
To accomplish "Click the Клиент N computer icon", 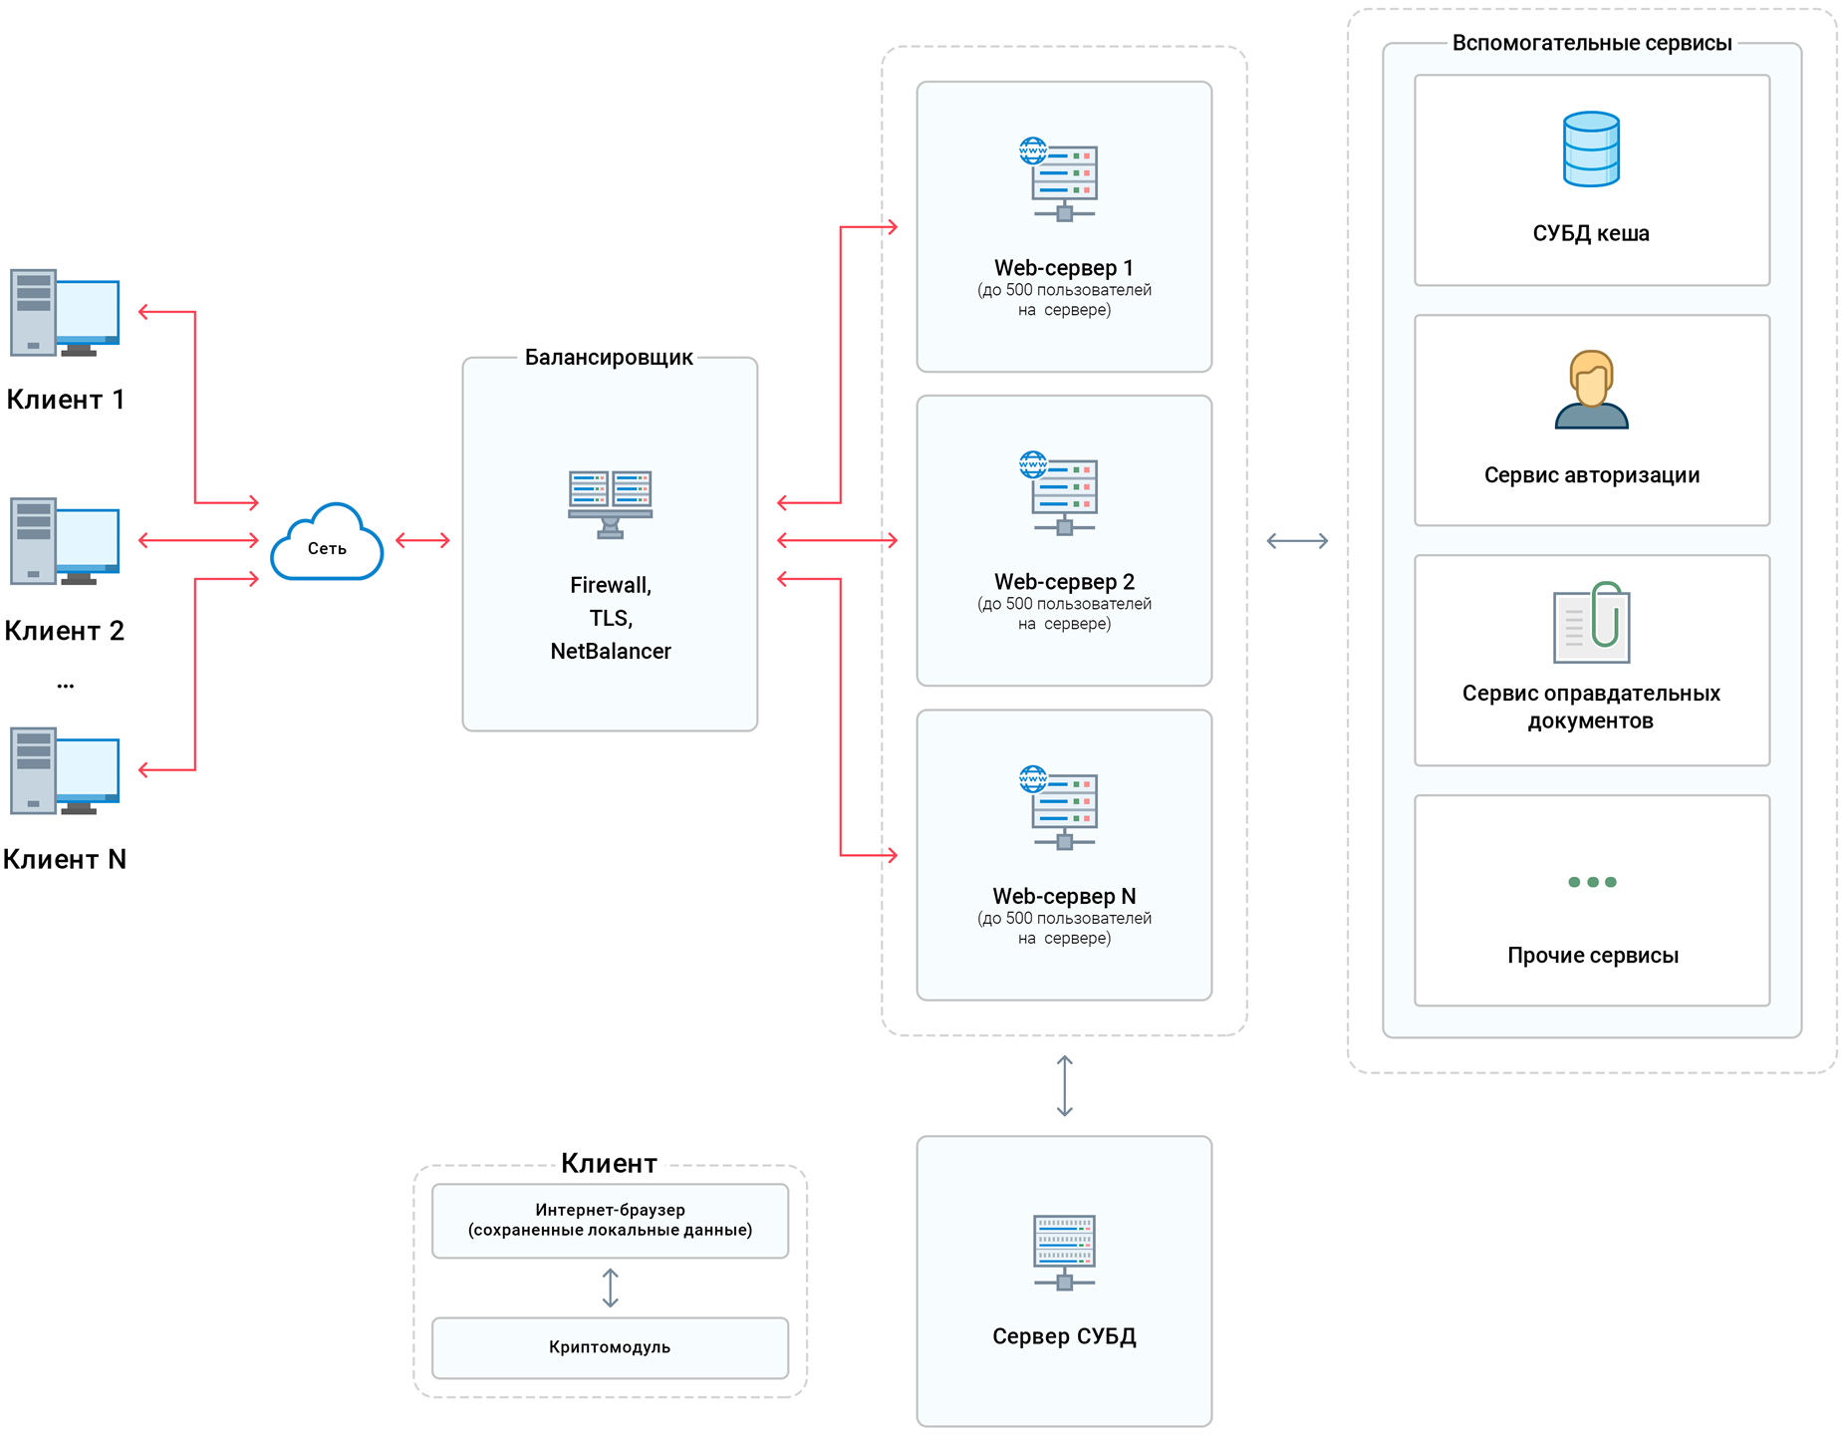I will tap(65, 770).
